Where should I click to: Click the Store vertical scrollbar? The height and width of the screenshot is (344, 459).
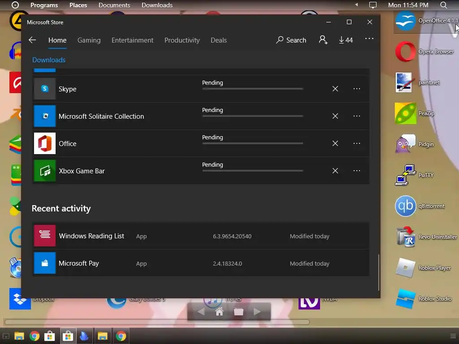point(379,272)
